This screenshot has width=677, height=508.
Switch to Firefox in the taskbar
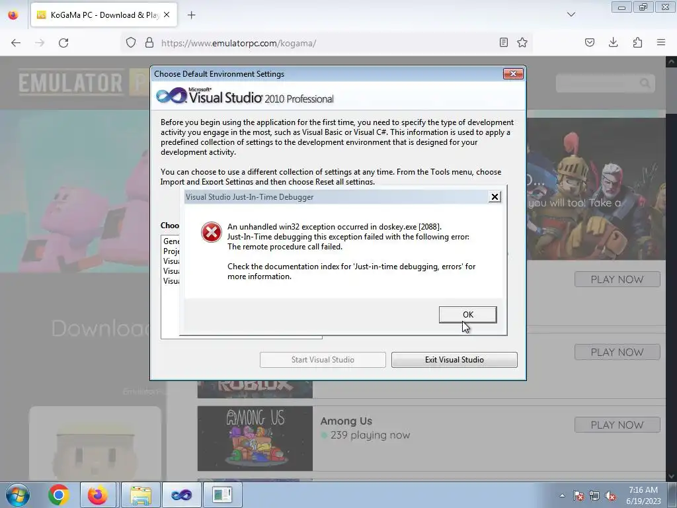(98, 495)
